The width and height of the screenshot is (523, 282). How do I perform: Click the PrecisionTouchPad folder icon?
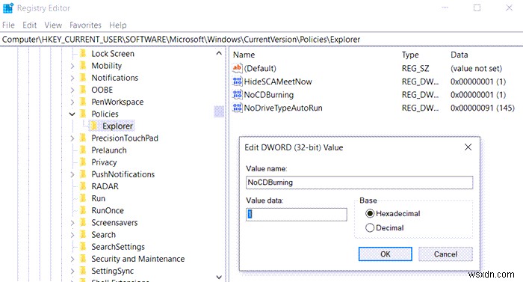[x=83, y=138]
